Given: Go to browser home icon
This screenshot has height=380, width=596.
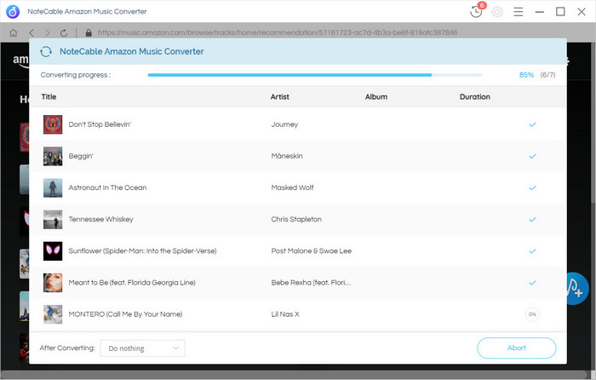Looking at the screenshot, I should [14, 33].
